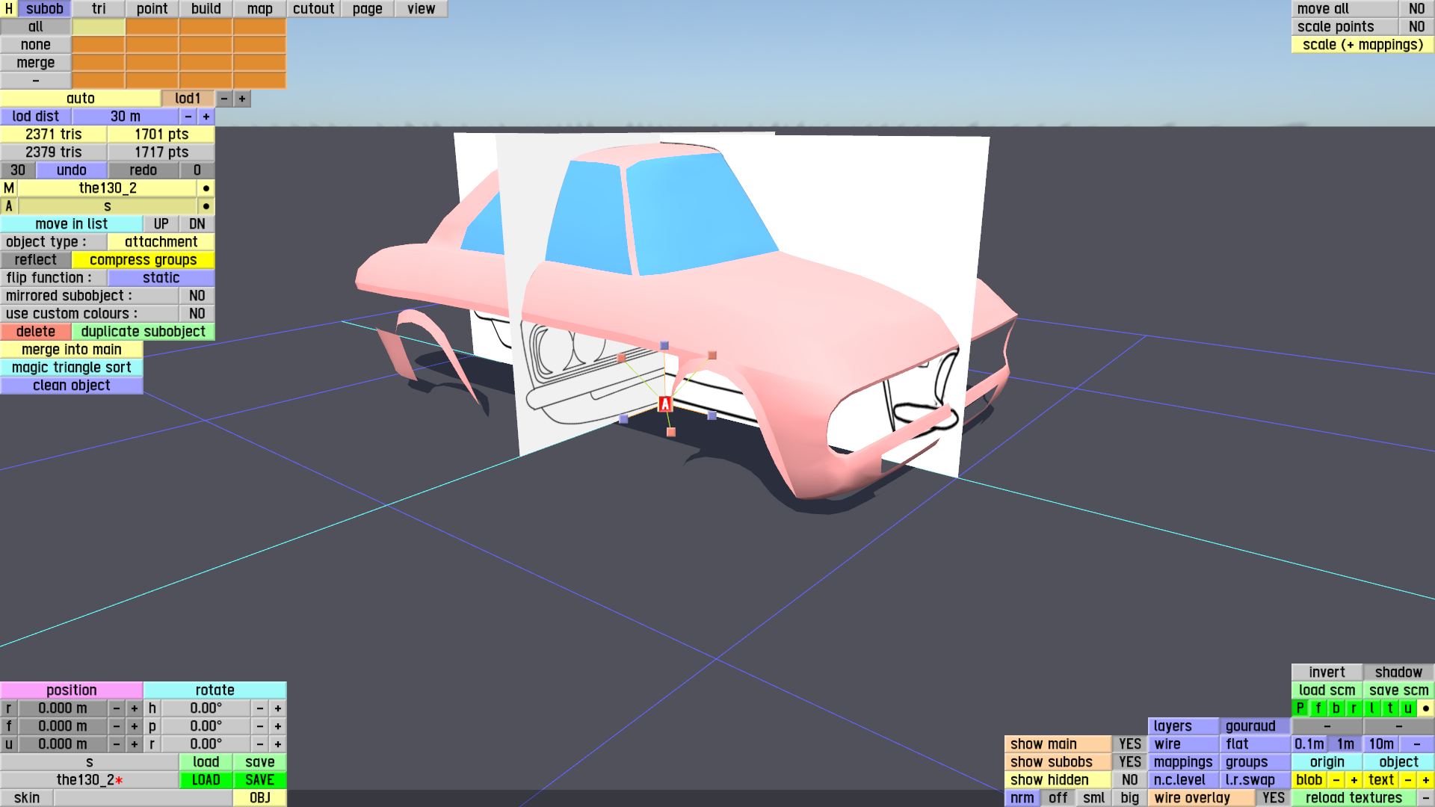The image size is (1435, 807).
Task: Click minus icon next to lod dist
Action: [x=188, y=117]
